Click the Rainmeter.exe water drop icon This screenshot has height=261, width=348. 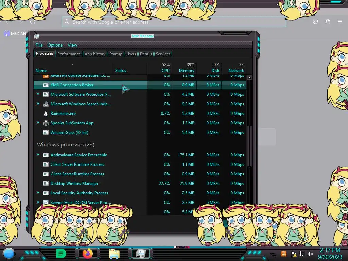click(46, 114)
